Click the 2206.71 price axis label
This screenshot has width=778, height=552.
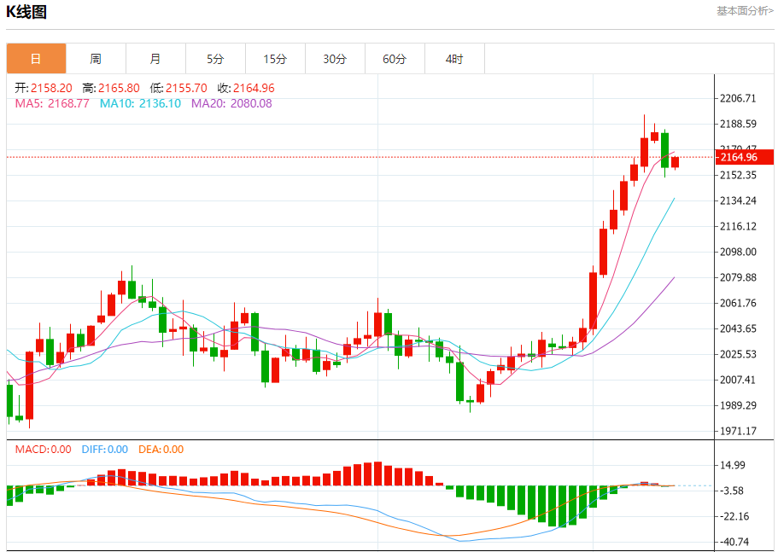739,98
